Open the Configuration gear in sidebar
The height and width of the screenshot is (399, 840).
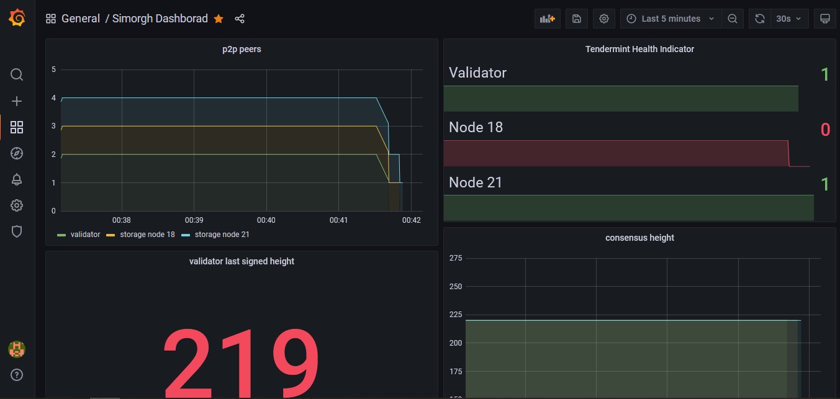17,205
